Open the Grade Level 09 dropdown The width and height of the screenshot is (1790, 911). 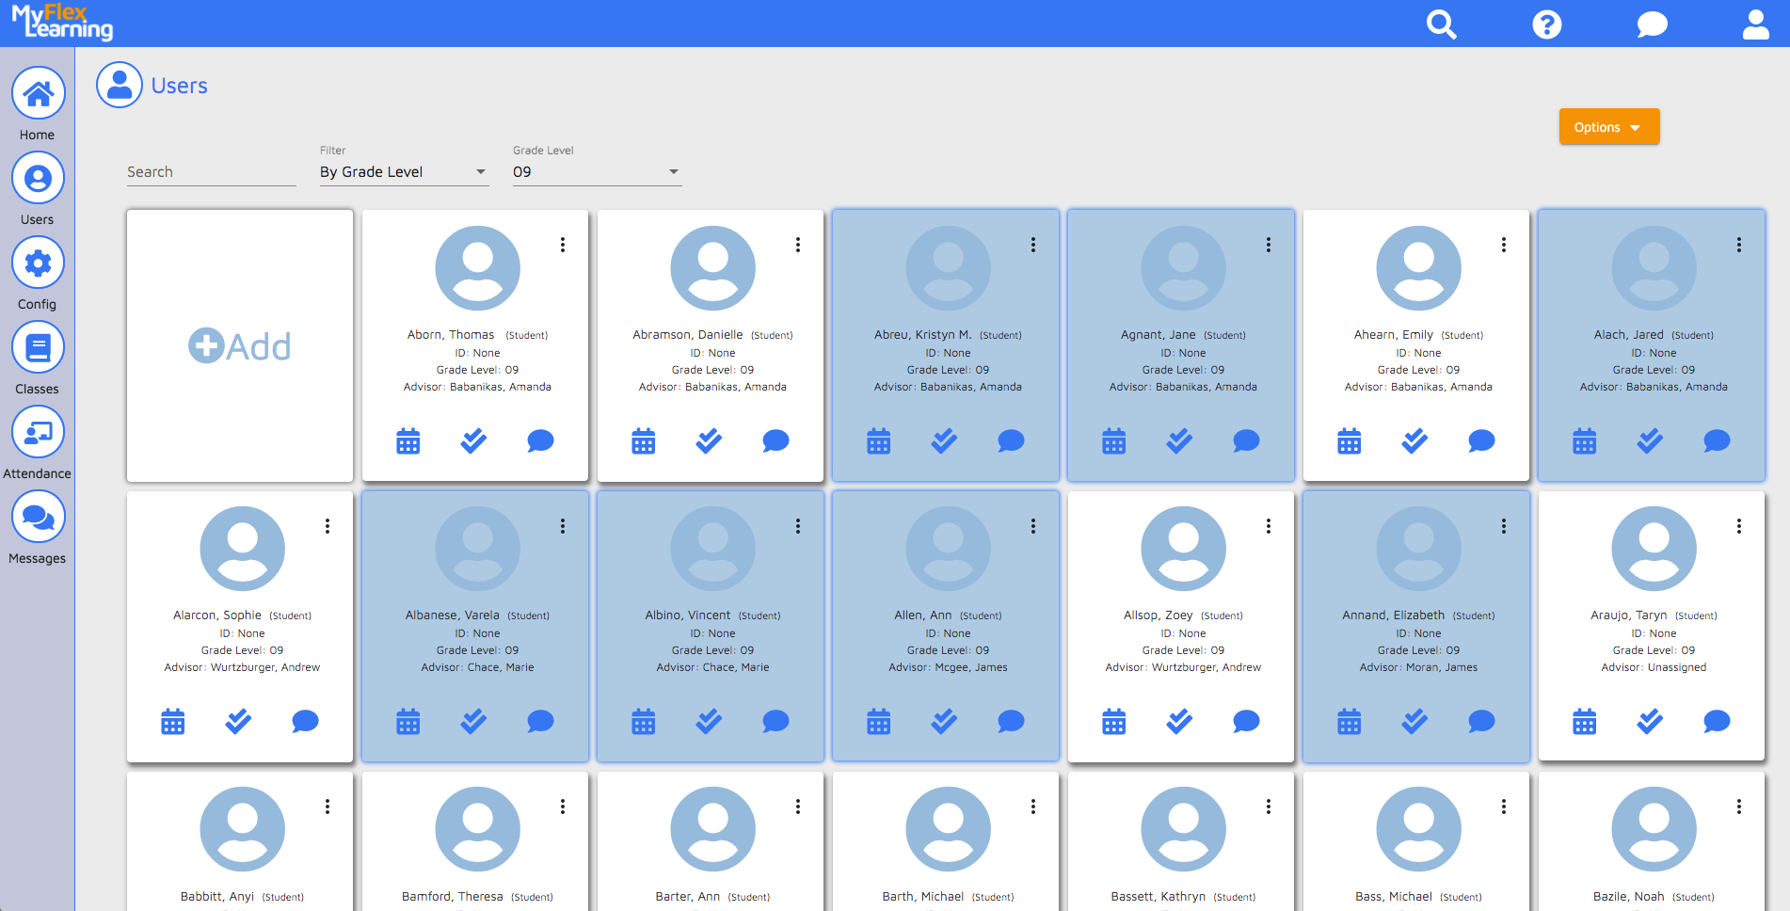(596, 172)
